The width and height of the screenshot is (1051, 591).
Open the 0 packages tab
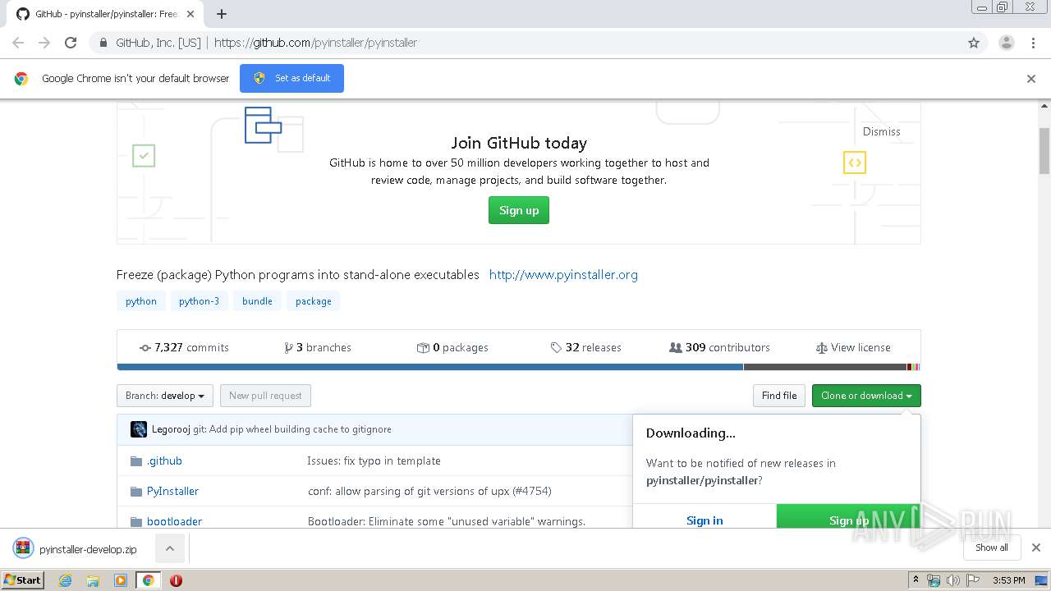[452, 347]
